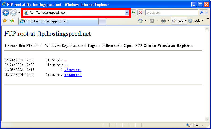Close the Internet Explorer window
This screenshot has width=211, height=129.
pos(206,5)
